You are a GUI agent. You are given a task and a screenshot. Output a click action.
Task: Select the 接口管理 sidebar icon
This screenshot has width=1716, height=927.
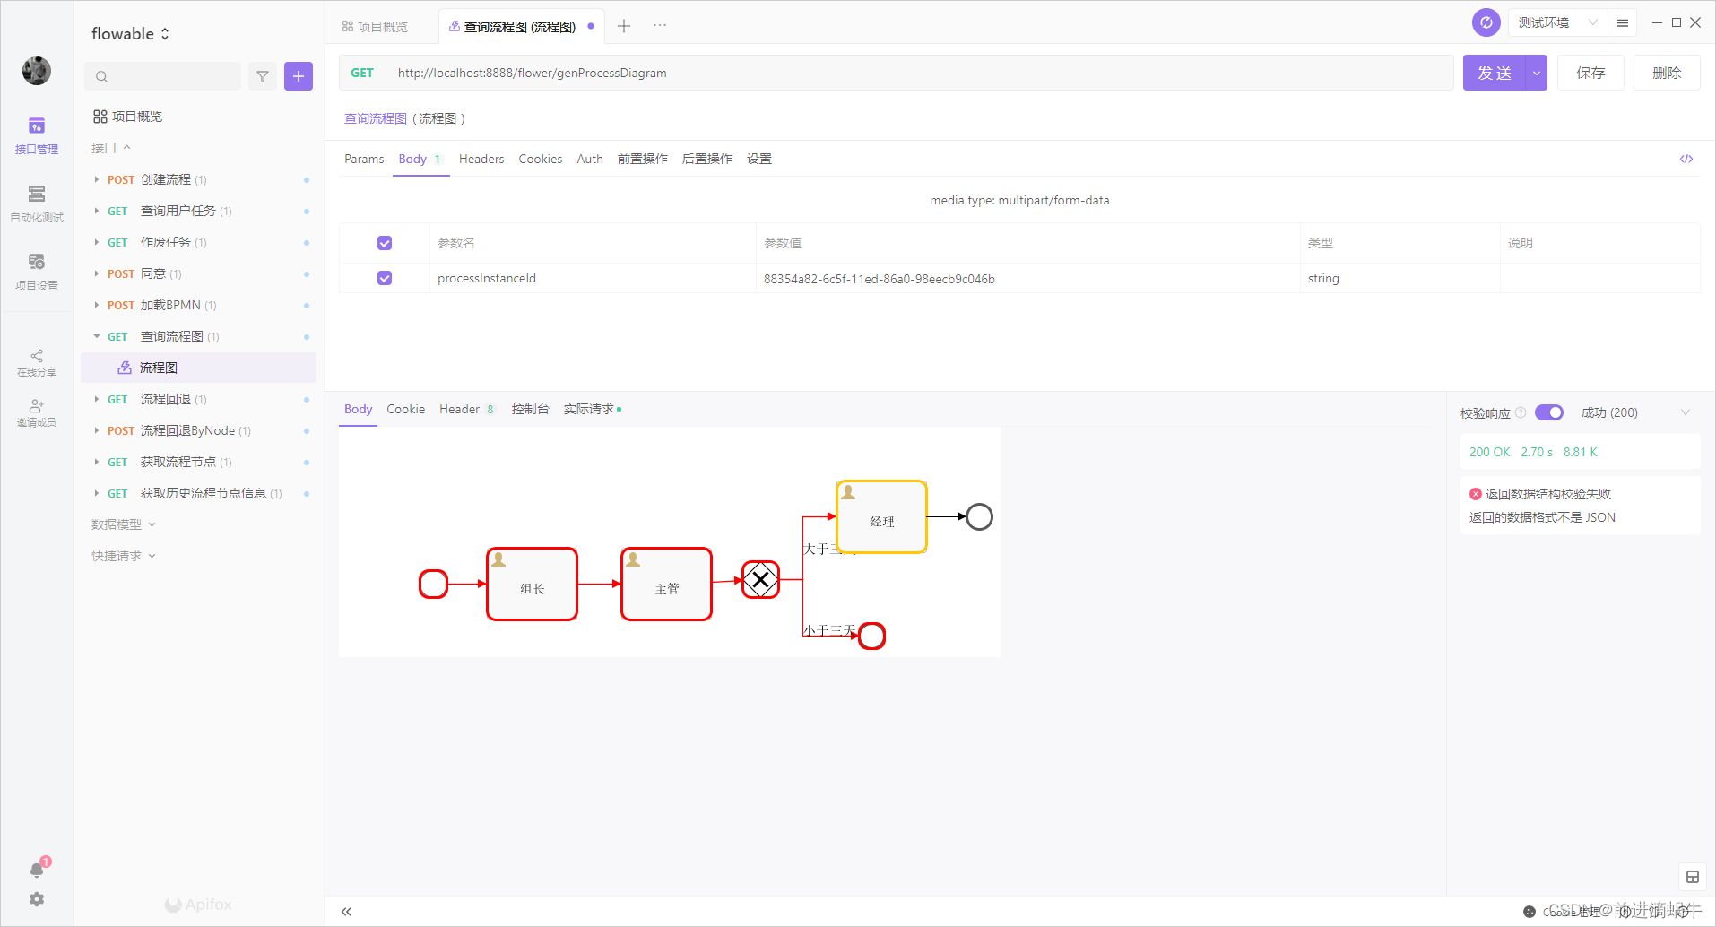coord(36,133)
